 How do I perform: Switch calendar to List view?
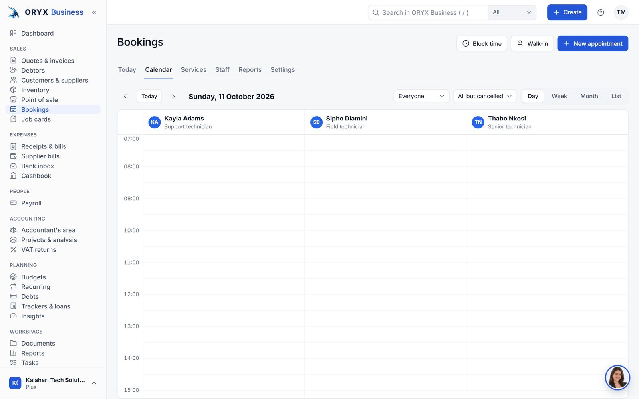pyautogui.click(x=616, y=96)
